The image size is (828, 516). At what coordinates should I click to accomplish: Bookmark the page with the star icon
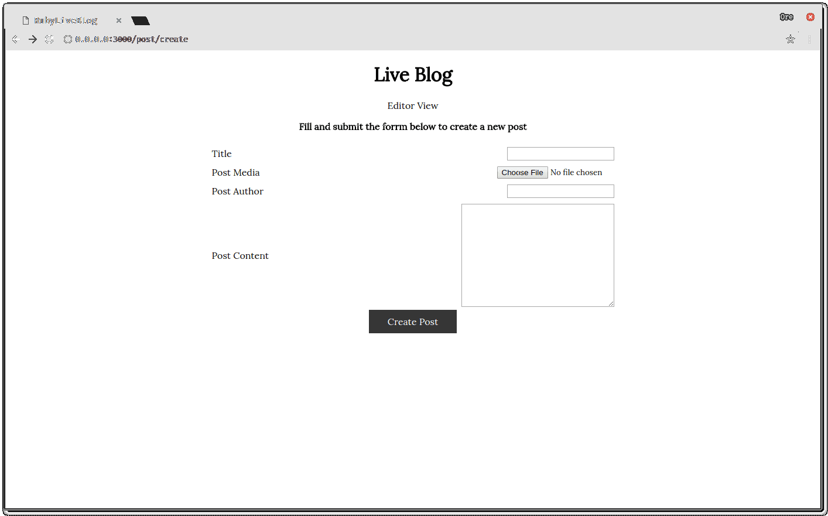coord(791,39)
